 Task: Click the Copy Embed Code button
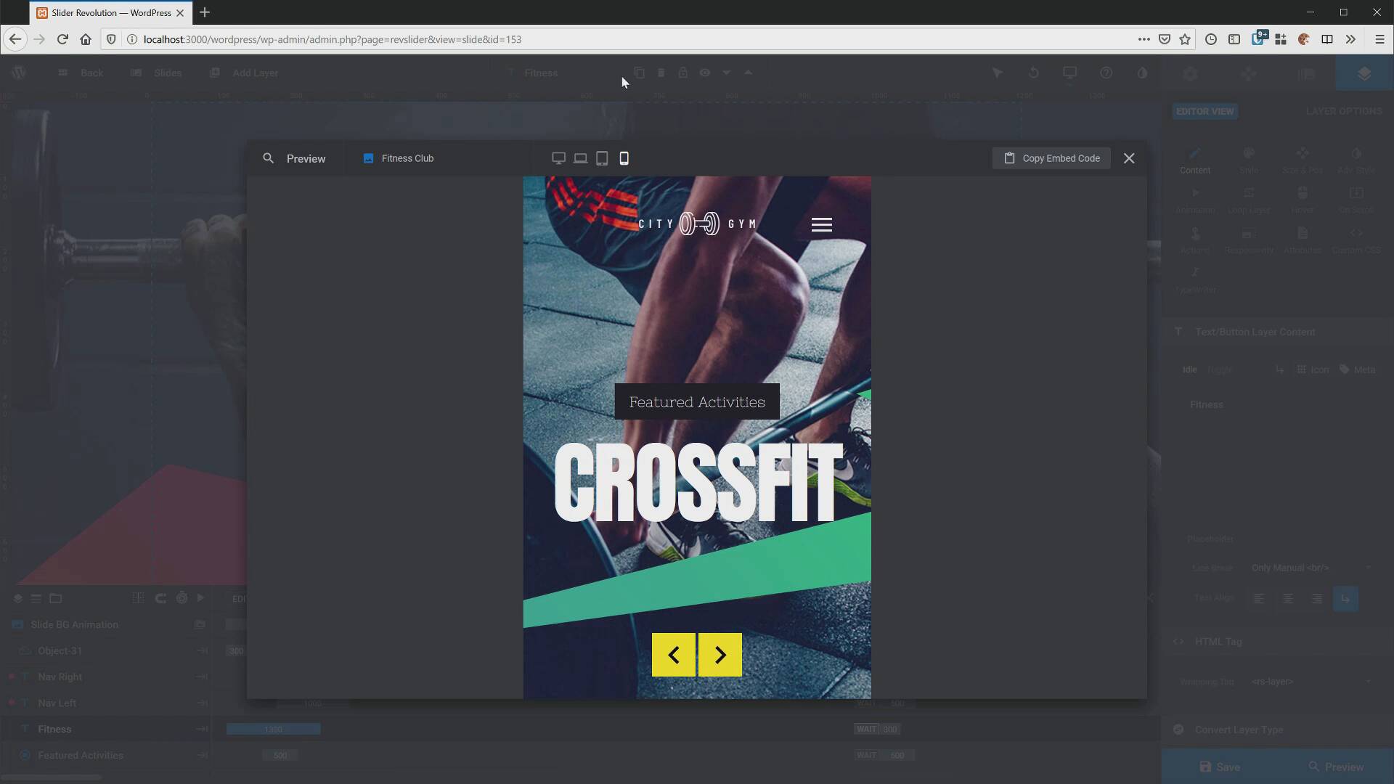[x=1051, y=158]
